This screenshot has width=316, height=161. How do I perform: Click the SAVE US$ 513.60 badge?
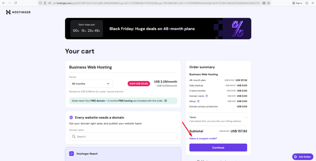pos(139,84)
